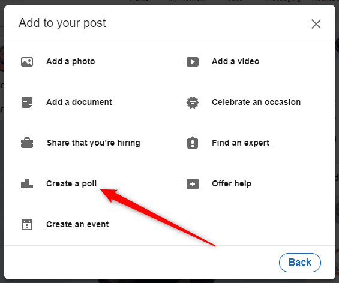
Task: Click the poll bar chart icon
Action: click(27, 184)
